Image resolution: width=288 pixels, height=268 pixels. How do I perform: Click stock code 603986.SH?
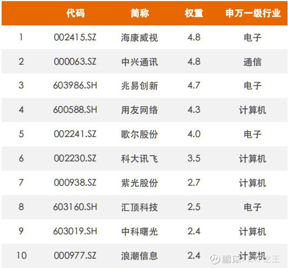(75, 86)
